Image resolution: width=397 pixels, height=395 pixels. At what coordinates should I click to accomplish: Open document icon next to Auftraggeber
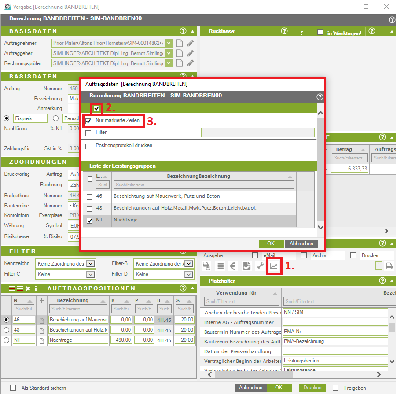coord(179,53)
